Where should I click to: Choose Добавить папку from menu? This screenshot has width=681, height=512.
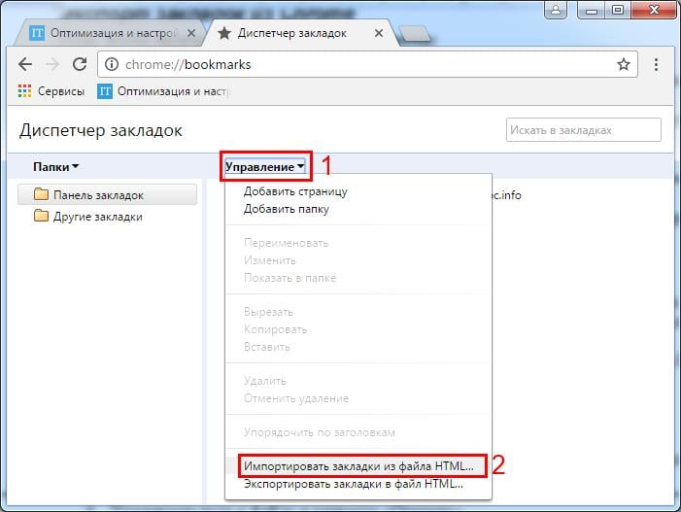click(286, 209)
